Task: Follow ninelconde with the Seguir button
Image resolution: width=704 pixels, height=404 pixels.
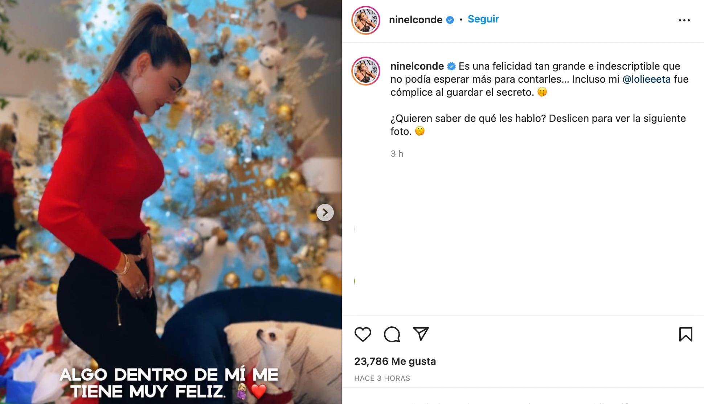Action: pos(483,19)
